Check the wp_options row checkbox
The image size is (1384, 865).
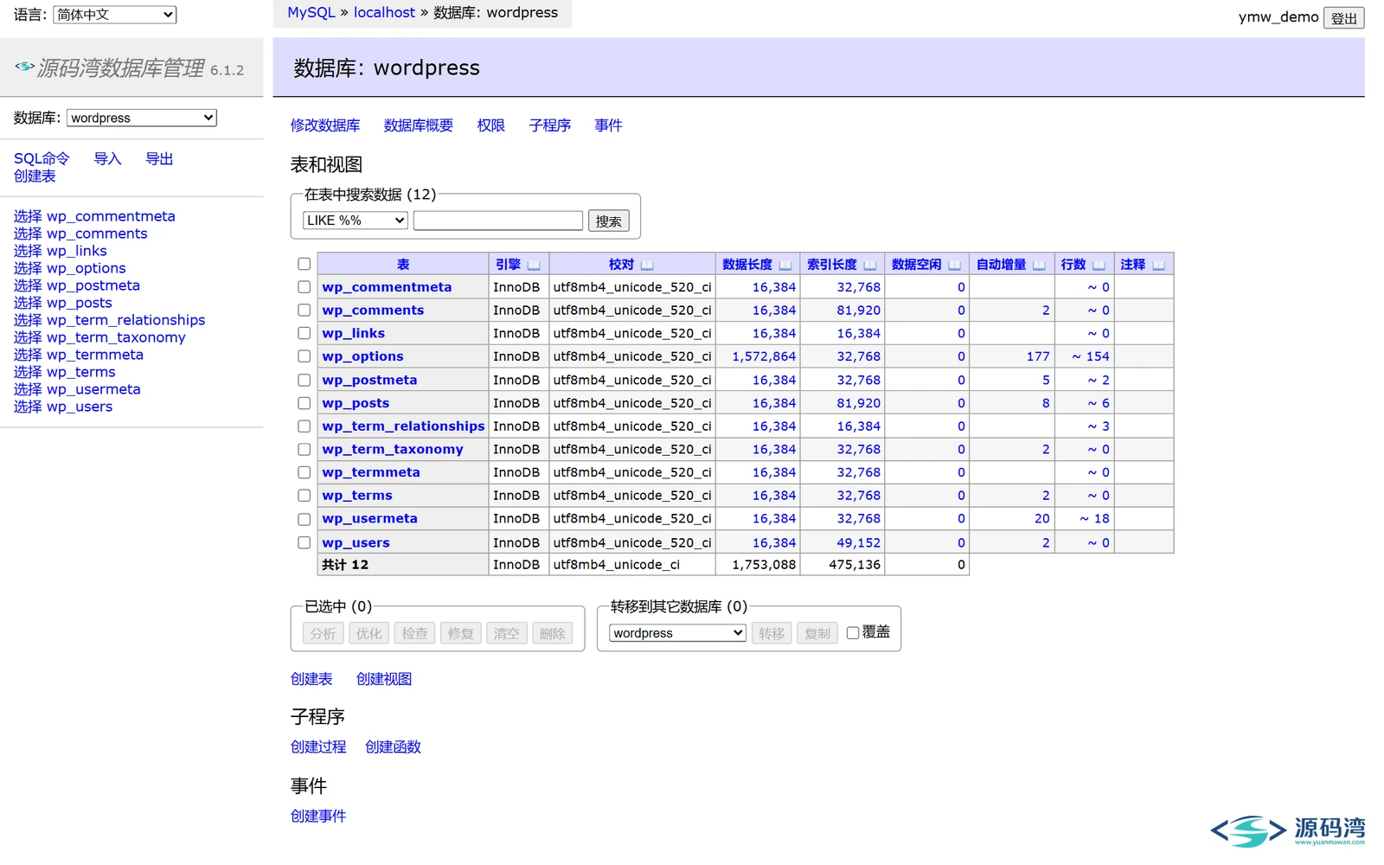(x=304, y=356)
